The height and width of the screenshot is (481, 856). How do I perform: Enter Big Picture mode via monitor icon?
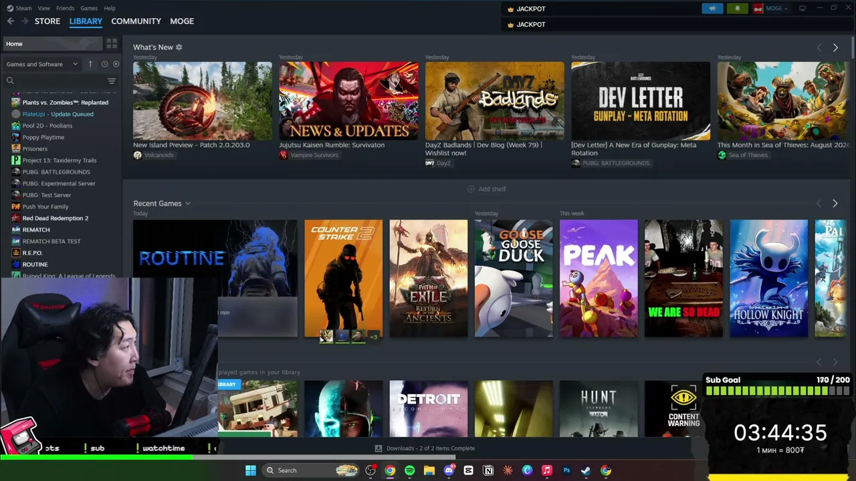(x=802, y=9)
